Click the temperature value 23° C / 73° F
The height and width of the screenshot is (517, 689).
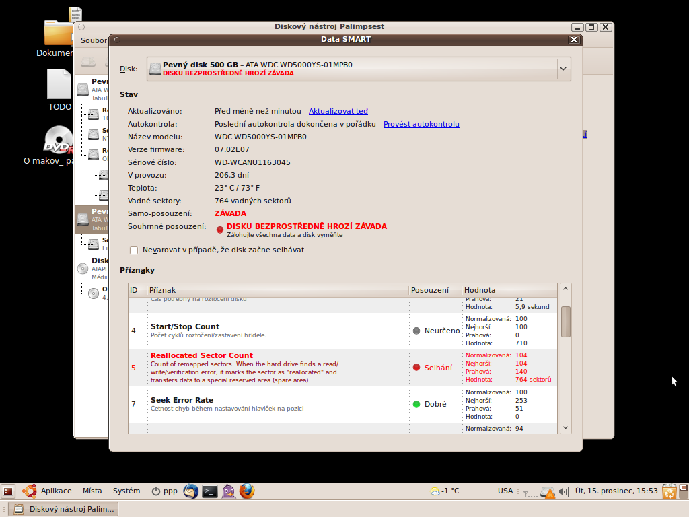coord(237,188)
